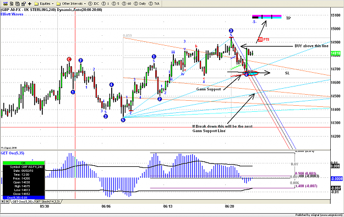Click the 14500 price axis label

336,96
